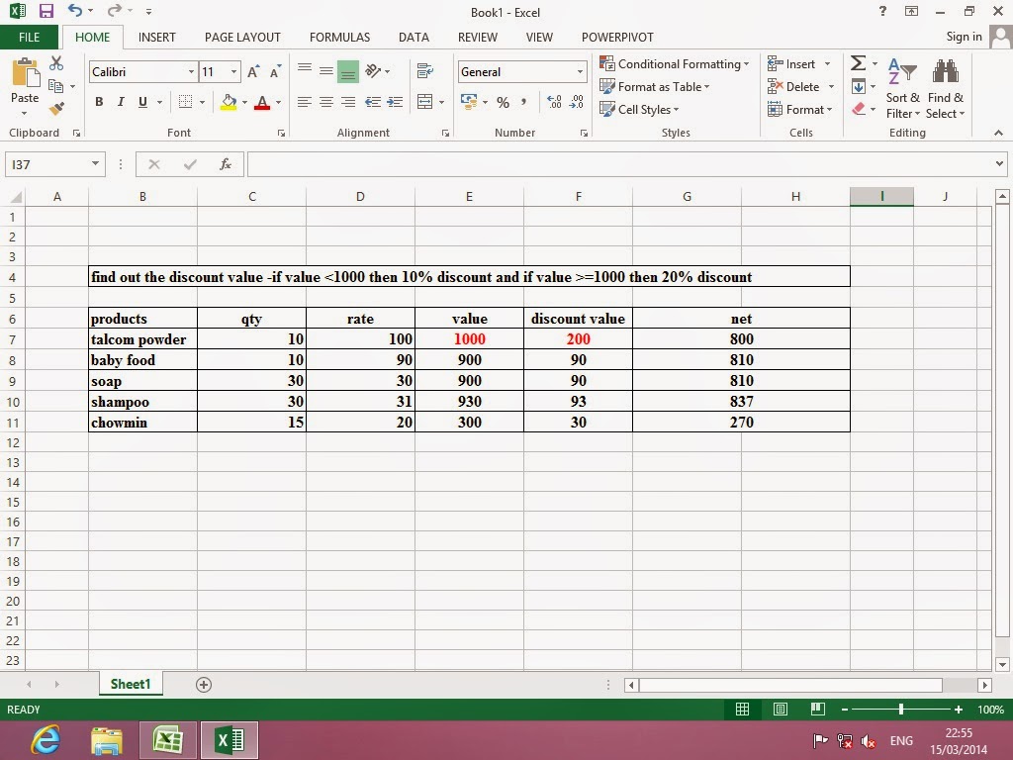Toggle Italic formatting

[x=121, y=102]
